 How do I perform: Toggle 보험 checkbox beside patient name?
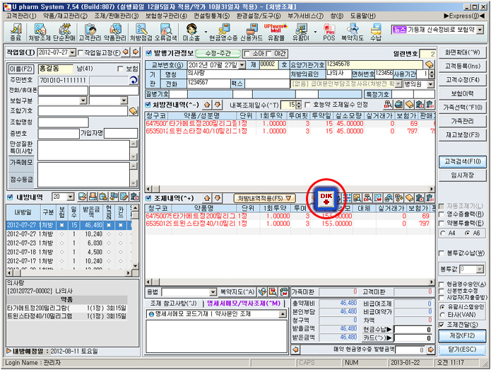pos(120,69)
